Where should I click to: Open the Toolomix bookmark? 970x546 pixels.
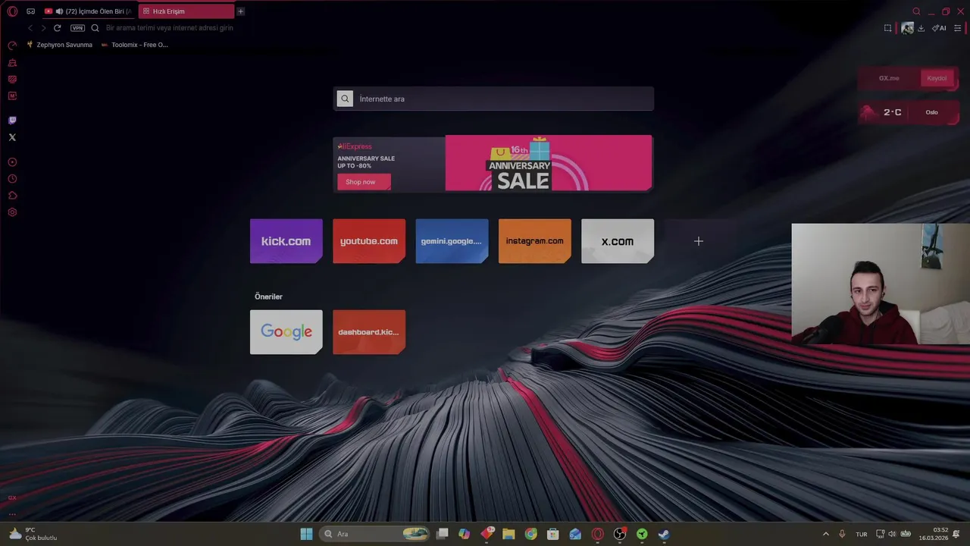tap(135, 45)
